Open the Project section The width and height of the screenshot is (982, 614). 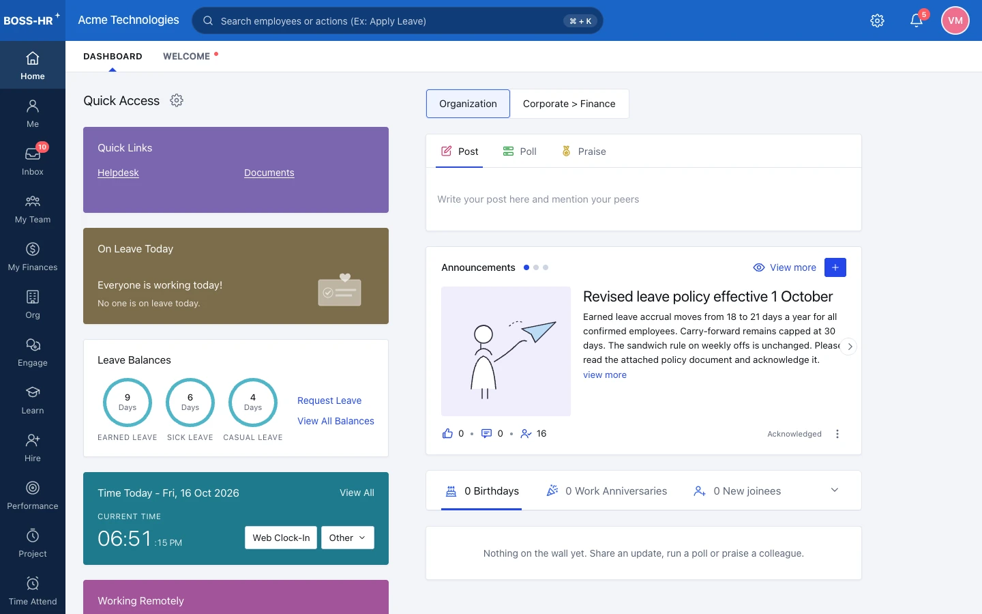[x=33, y=543]
